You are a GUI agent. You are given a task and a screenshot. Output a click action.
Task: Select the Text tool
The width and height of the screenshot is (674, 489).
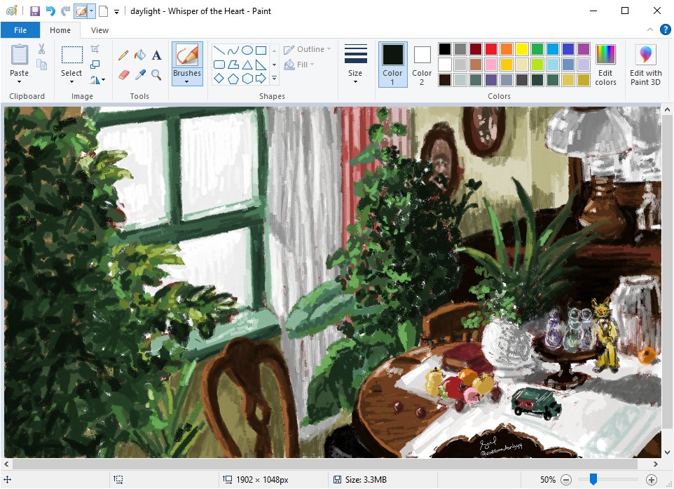[156, 55]
